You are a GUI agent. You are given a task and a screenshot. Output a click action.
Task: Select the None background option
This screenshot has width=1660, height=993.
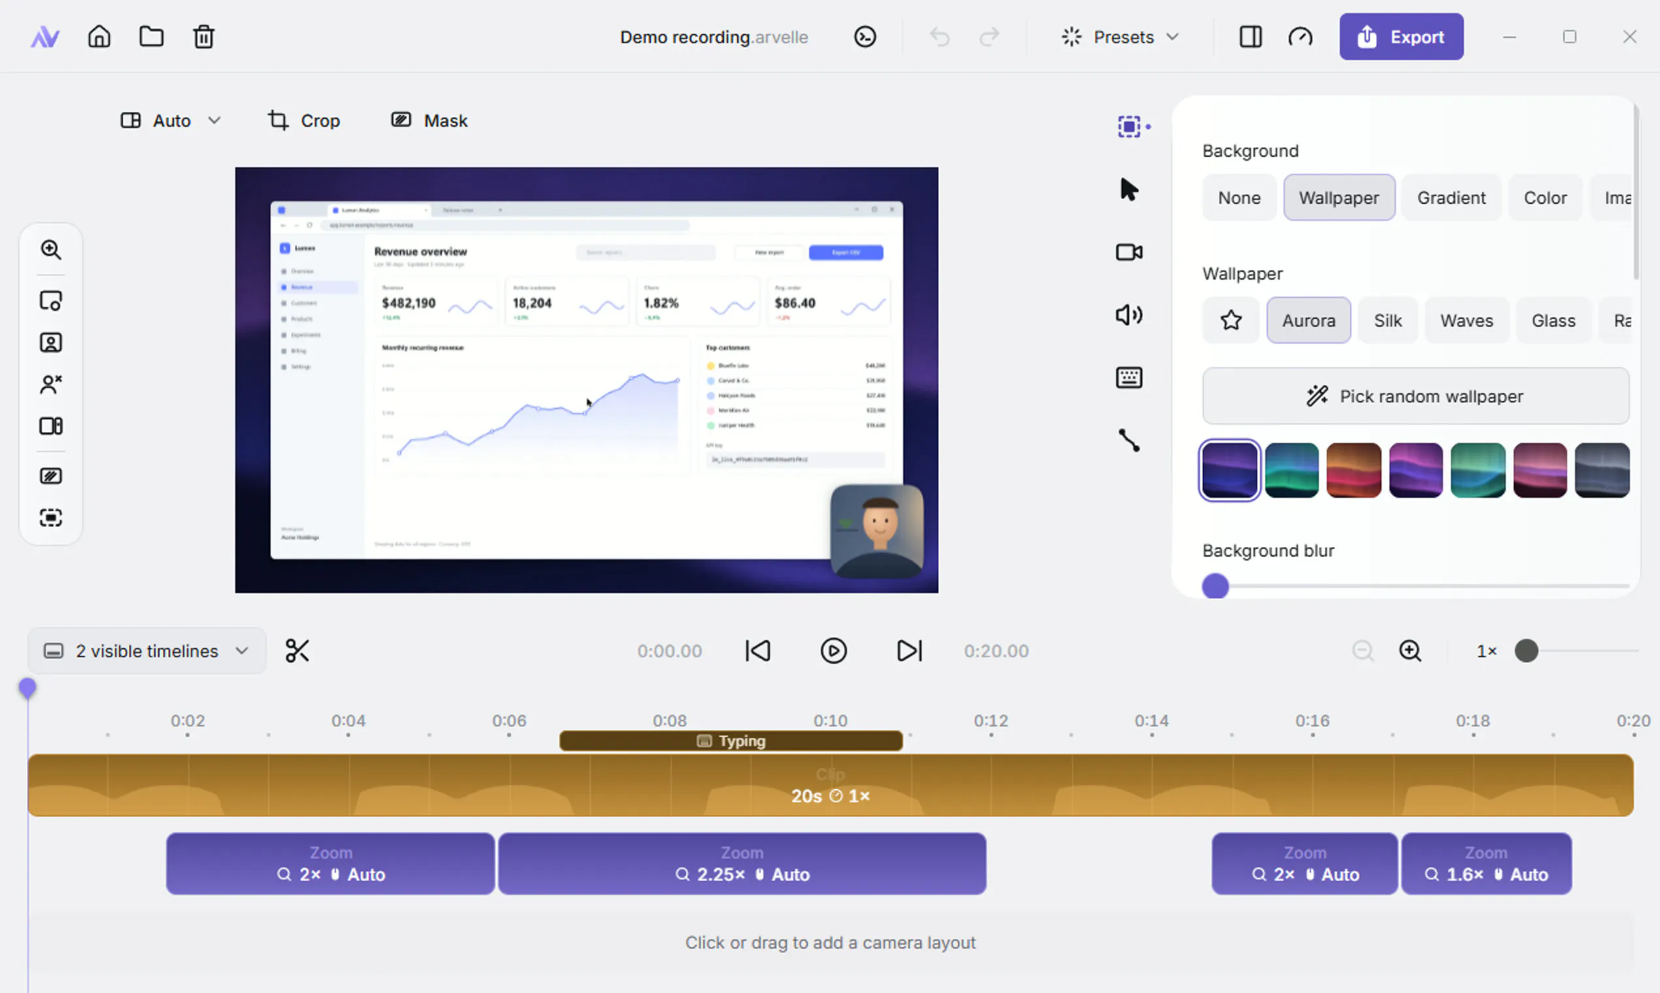pos(1239,197)
